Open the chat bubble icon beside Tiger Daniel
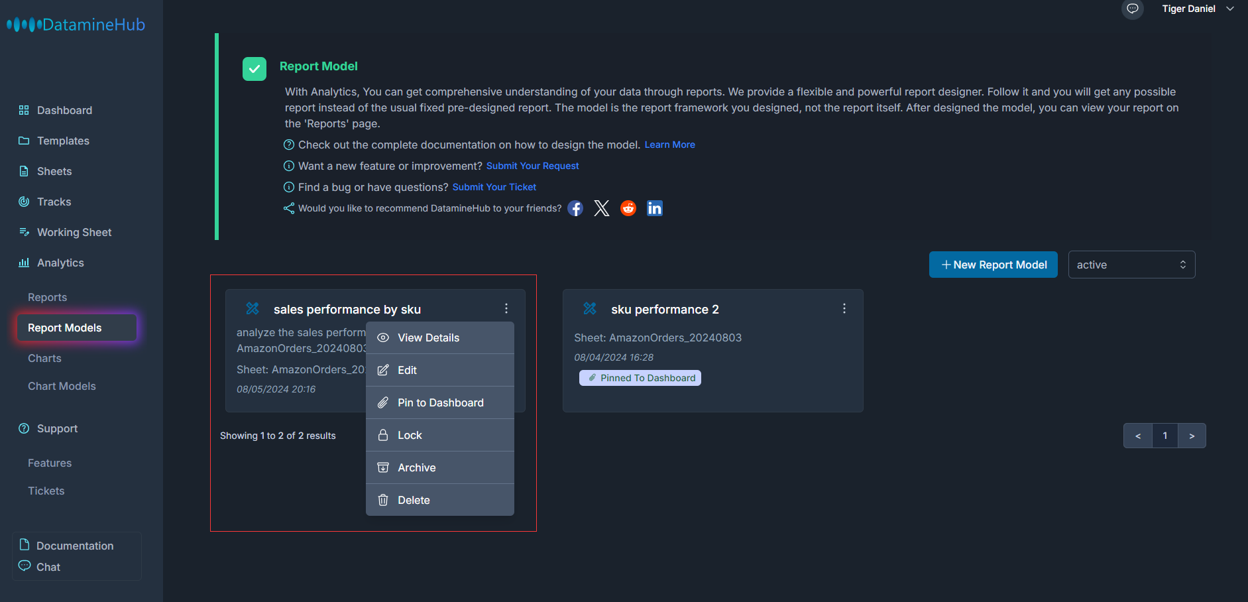Viewport: 1248px width, 602px height. point(1133,9)
